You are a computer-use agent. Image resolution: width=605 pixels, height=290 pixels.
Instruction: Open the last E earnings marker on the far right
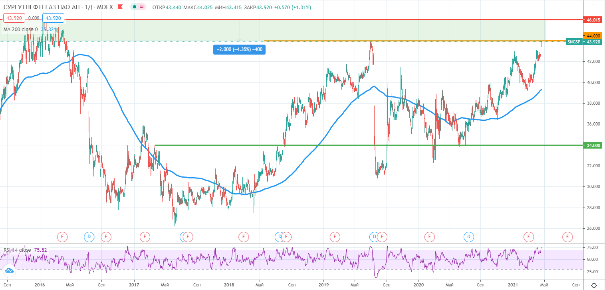click(x=567, y=237)
